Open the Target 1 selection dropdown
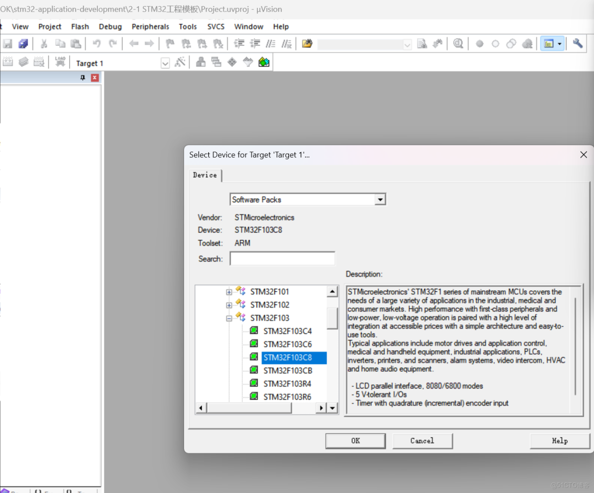594x493 pixels. [165, 63]
